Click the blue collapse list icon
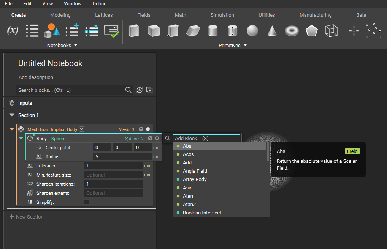 [x=92, y=31]
